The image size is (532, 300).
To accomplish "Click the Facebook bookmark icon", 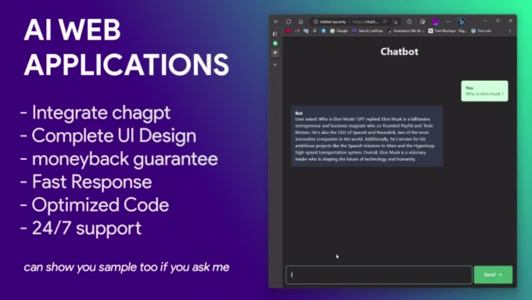I will (323, 30).
